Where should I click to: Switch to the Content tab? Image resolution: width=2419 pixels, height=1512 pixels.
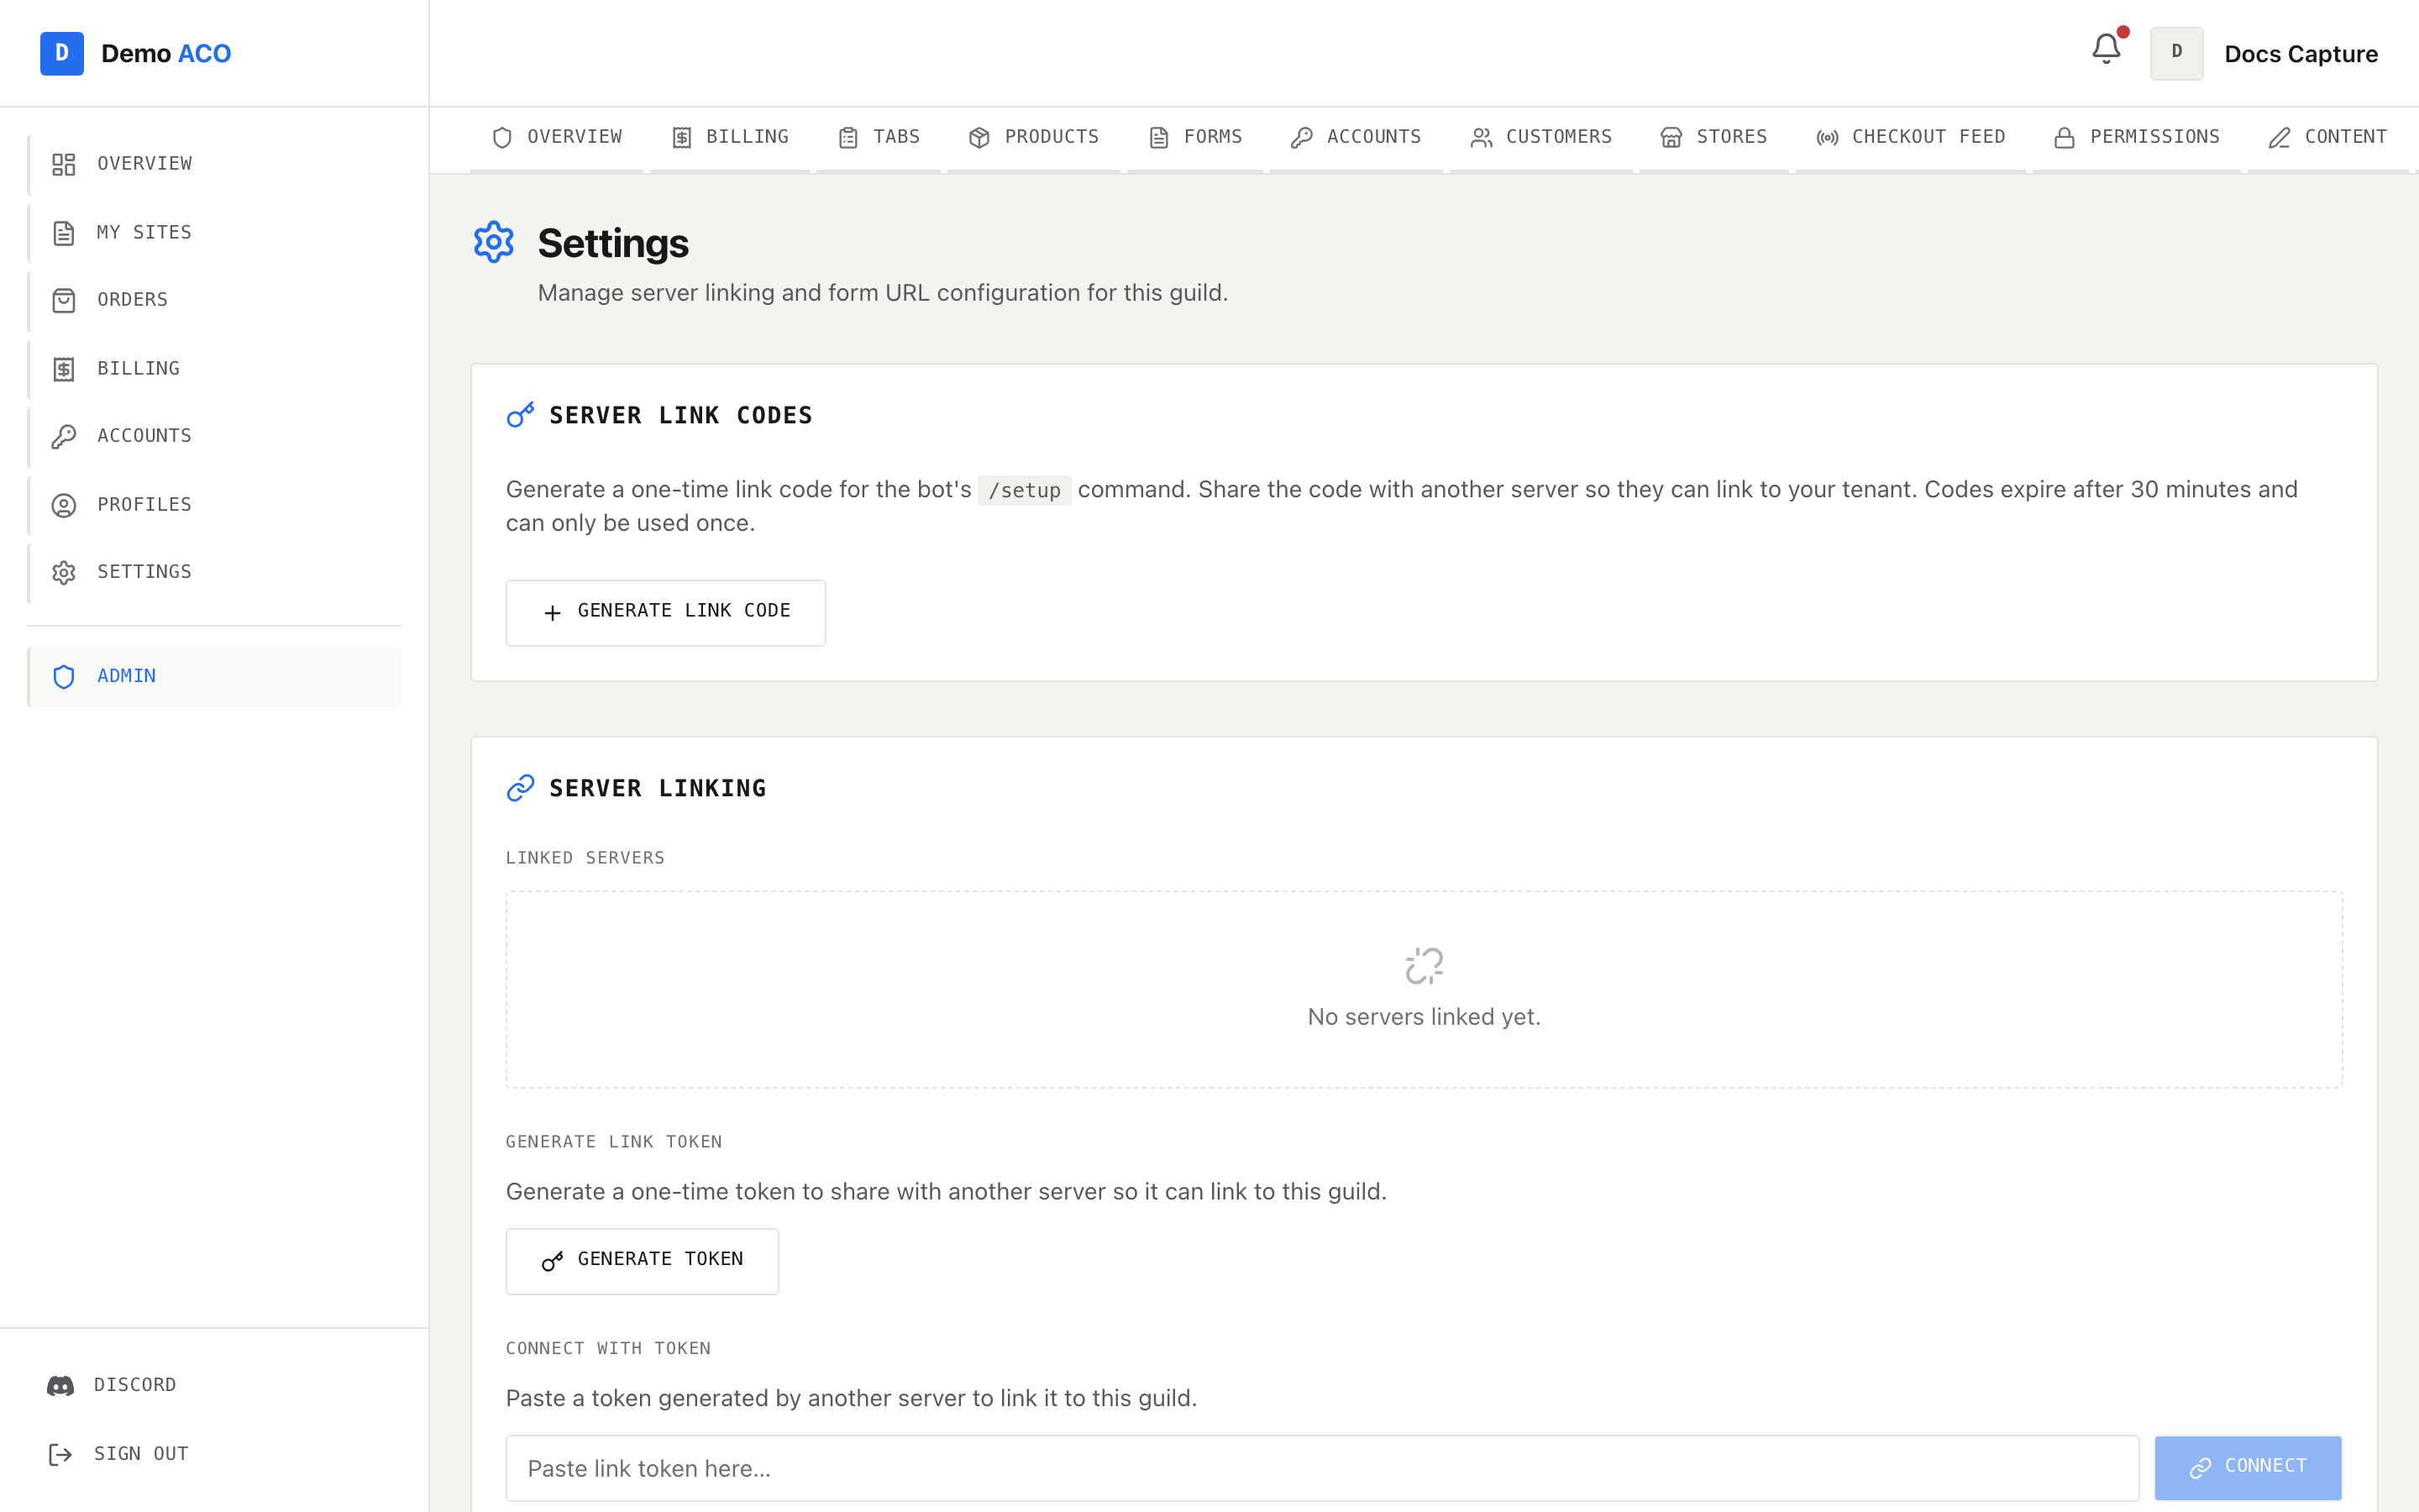pyautogui.click(x=2328, y=138)
